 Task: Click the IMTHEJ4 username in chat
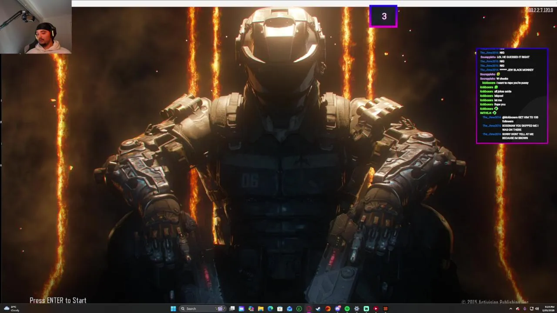[x=486, y=113]
